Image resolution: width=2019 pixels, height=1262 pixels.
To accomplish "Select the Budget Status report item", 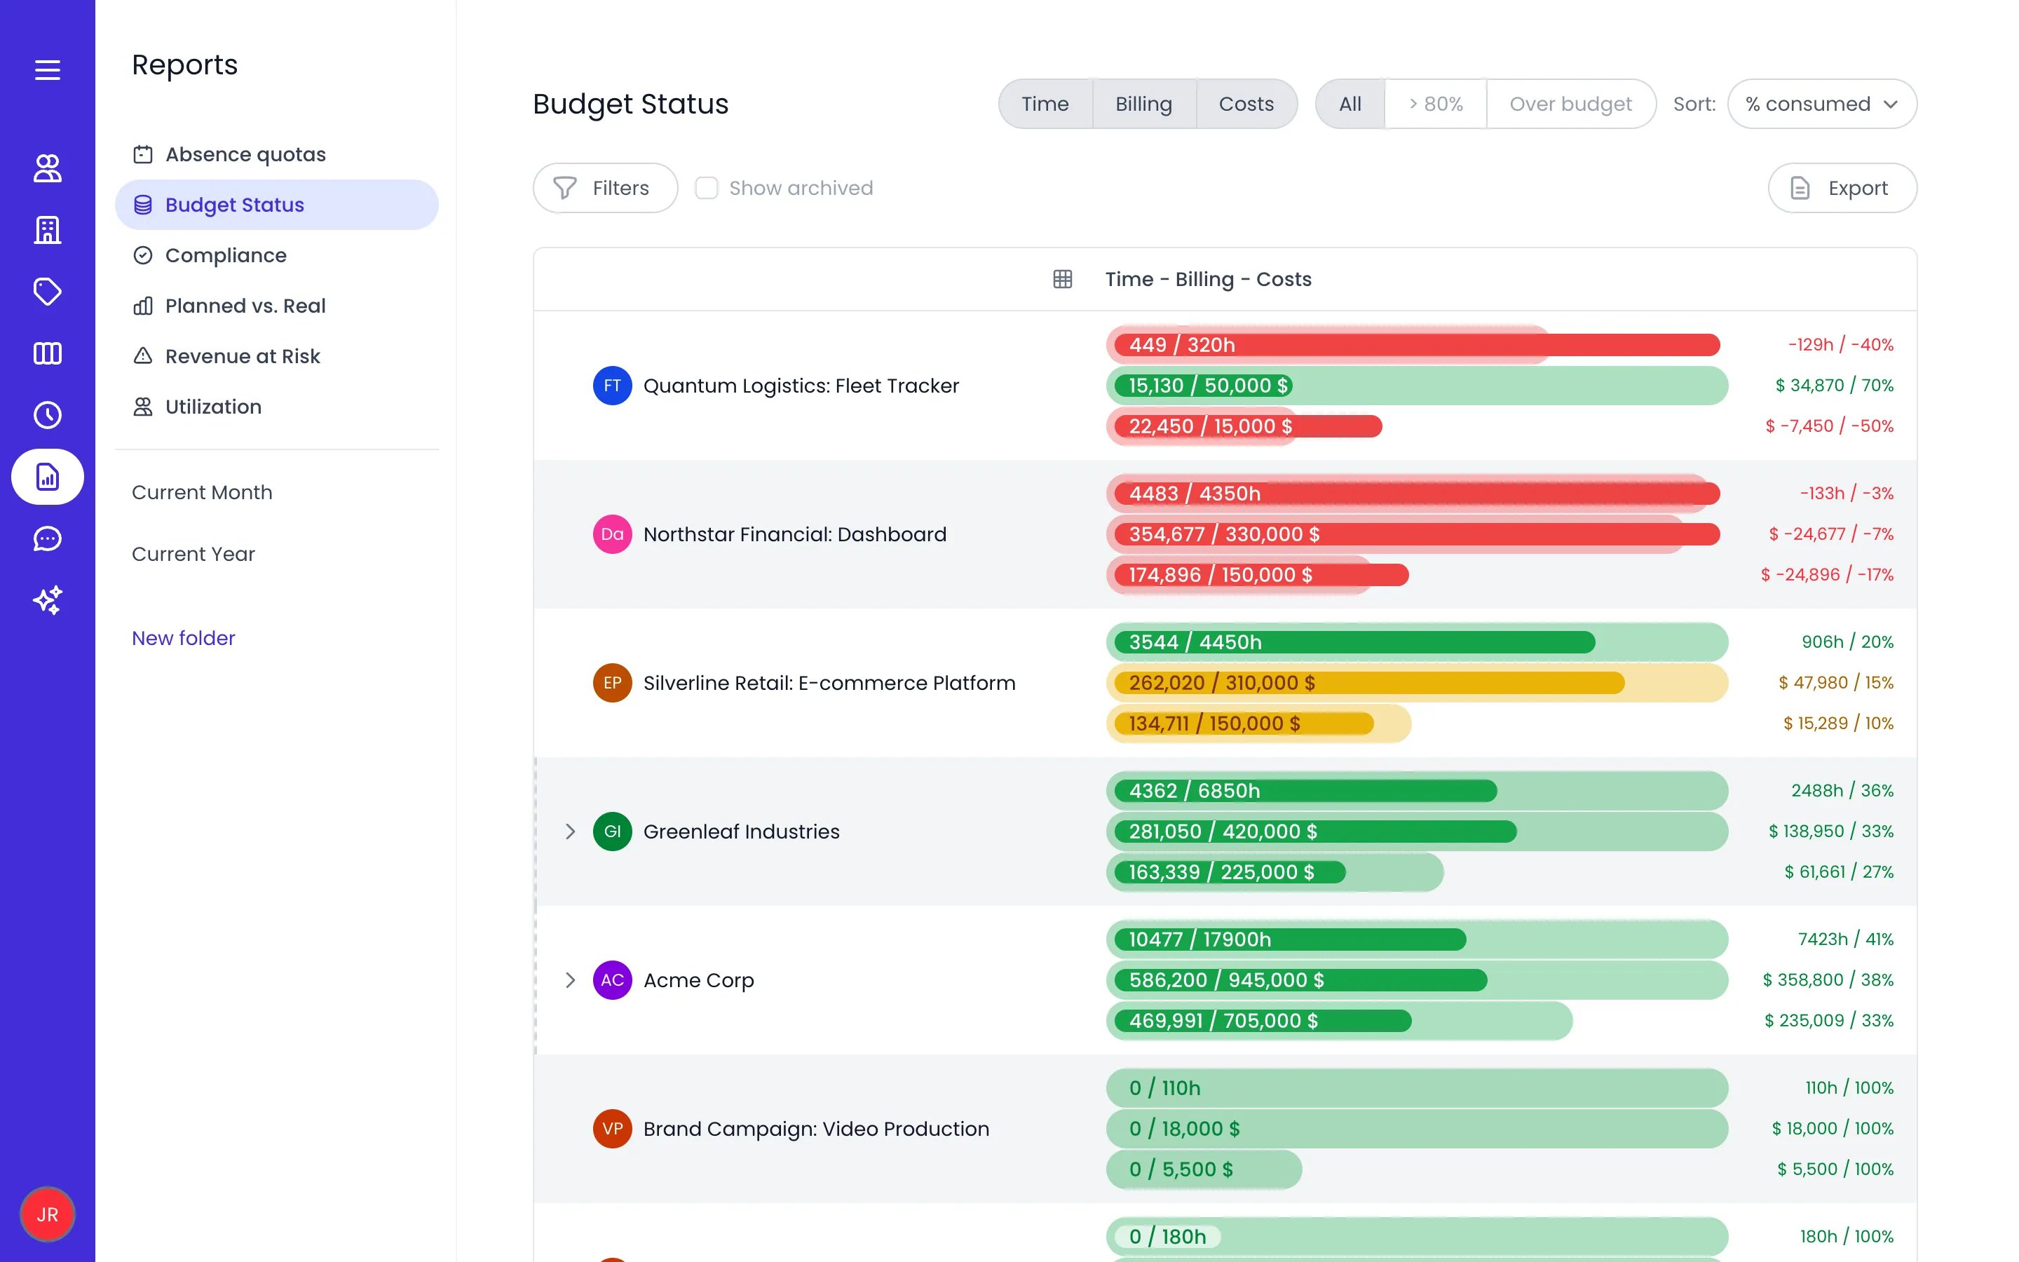I will pos(277,205).
